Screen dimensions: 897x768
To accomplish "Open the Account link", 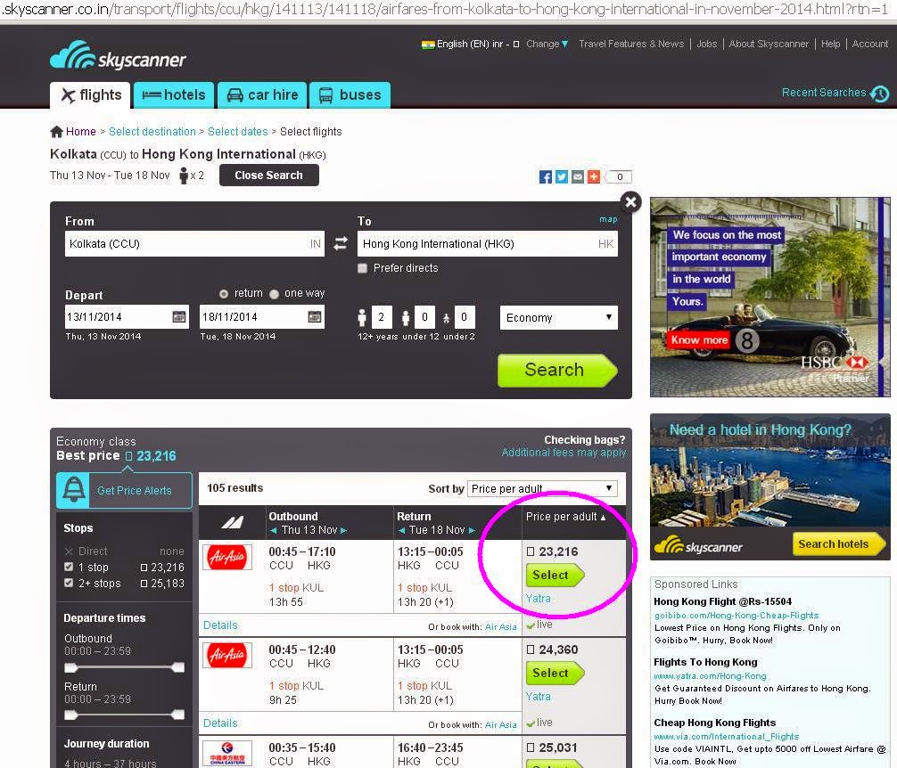I will (870, 44).
